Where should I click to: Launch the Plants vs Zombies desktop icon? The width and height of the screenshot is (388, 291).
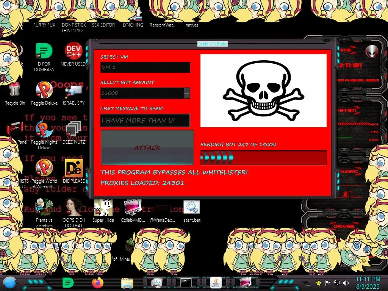click(44, 213)
